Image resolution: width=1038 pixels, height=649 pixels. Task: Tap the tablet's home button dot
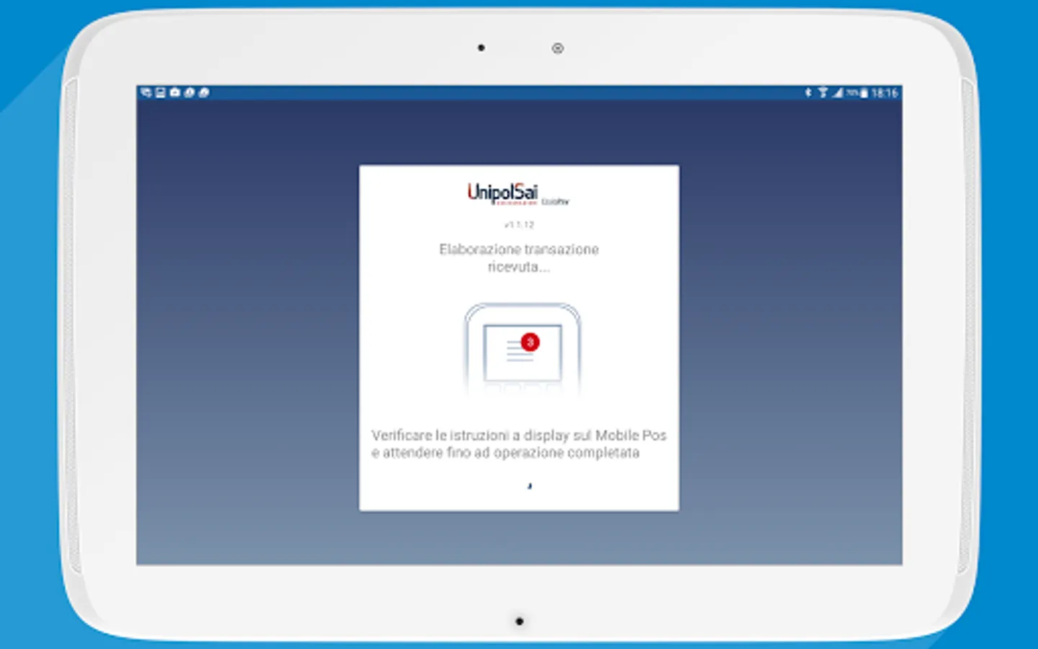coord(519,621)
